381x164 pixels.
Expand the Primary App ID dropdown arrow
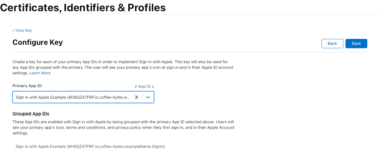click(148, 97)
